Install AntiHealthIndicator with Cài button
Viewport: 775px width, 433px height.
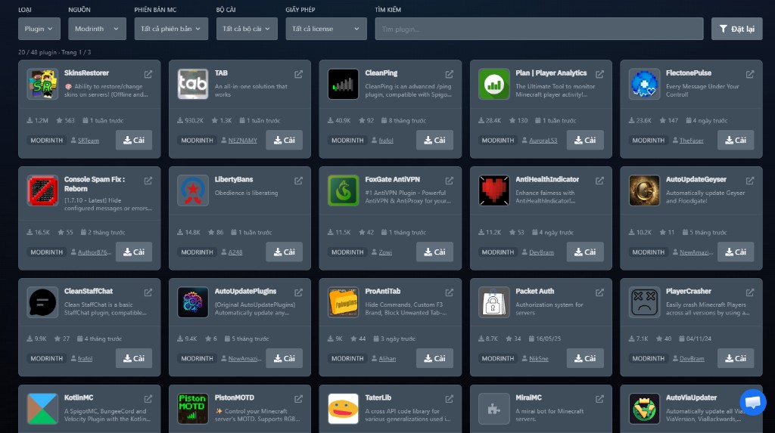click(x=585, y=252)
